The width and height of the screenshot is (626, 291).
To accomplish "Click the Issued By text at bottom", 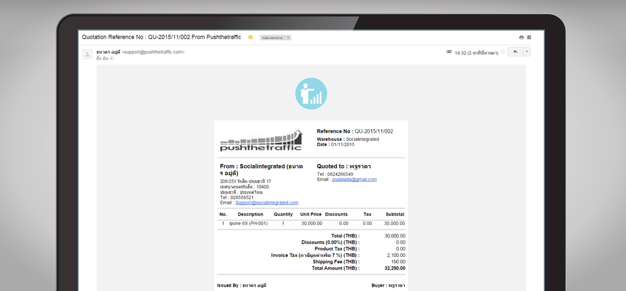I will [x=242, y=286].
